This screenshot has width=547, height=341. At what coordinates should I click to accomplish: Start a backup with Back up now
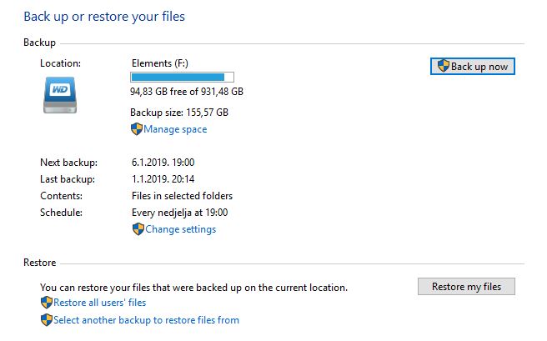[472, 66]
